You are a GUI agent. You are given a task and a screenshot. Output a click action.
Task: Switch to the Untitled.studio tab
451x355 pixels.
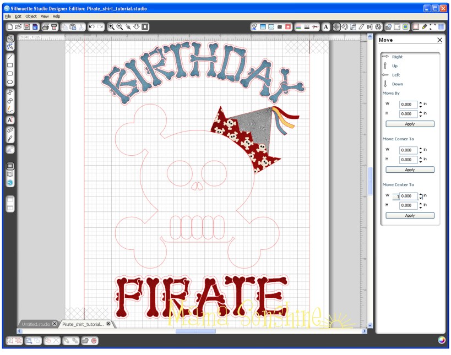click(x=35, y=324)
